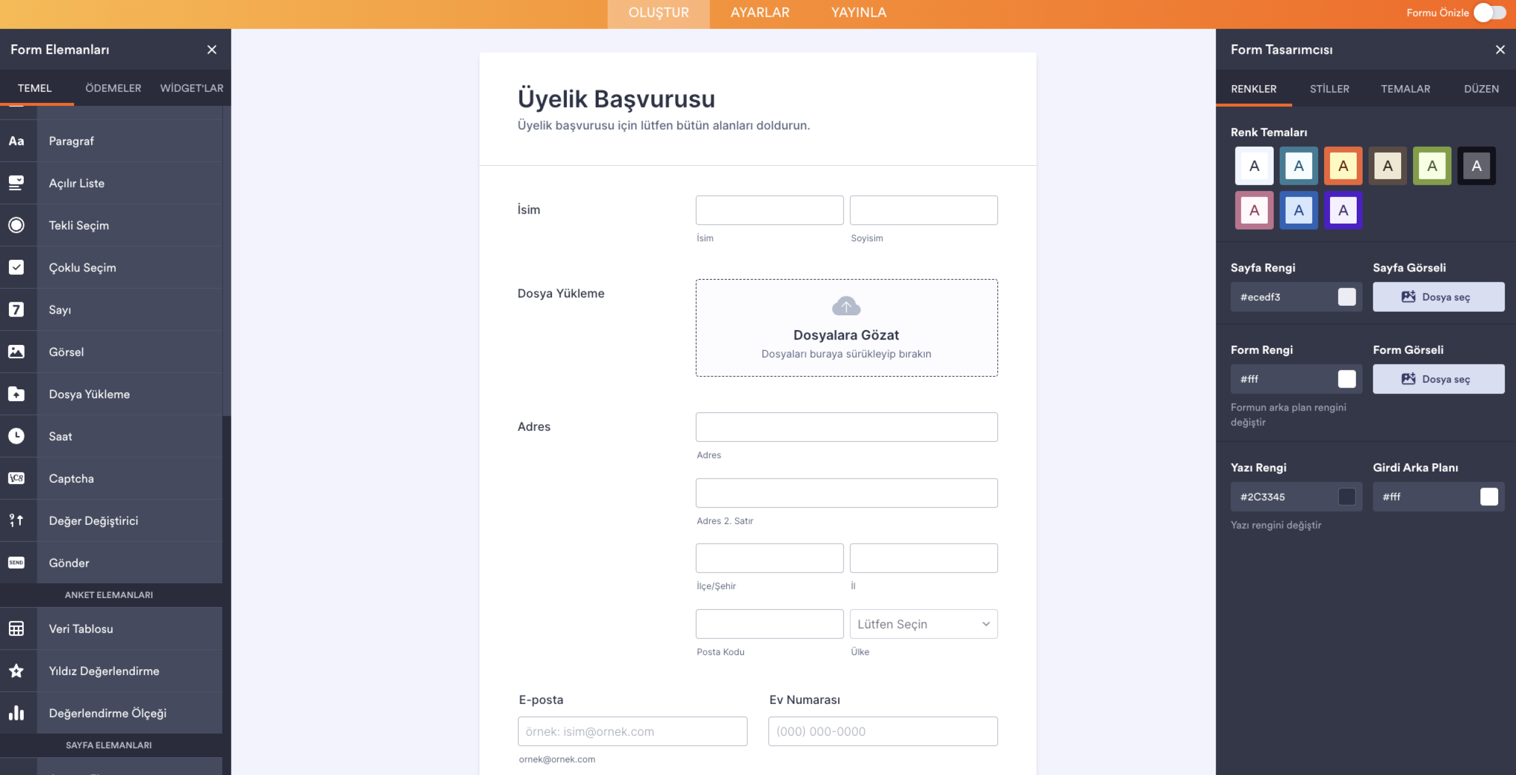Open the Girdi Arka Planı color swatch
Image resolution: width=1516 pixels, height=775 pixels.
click(x=1489, y=497)
